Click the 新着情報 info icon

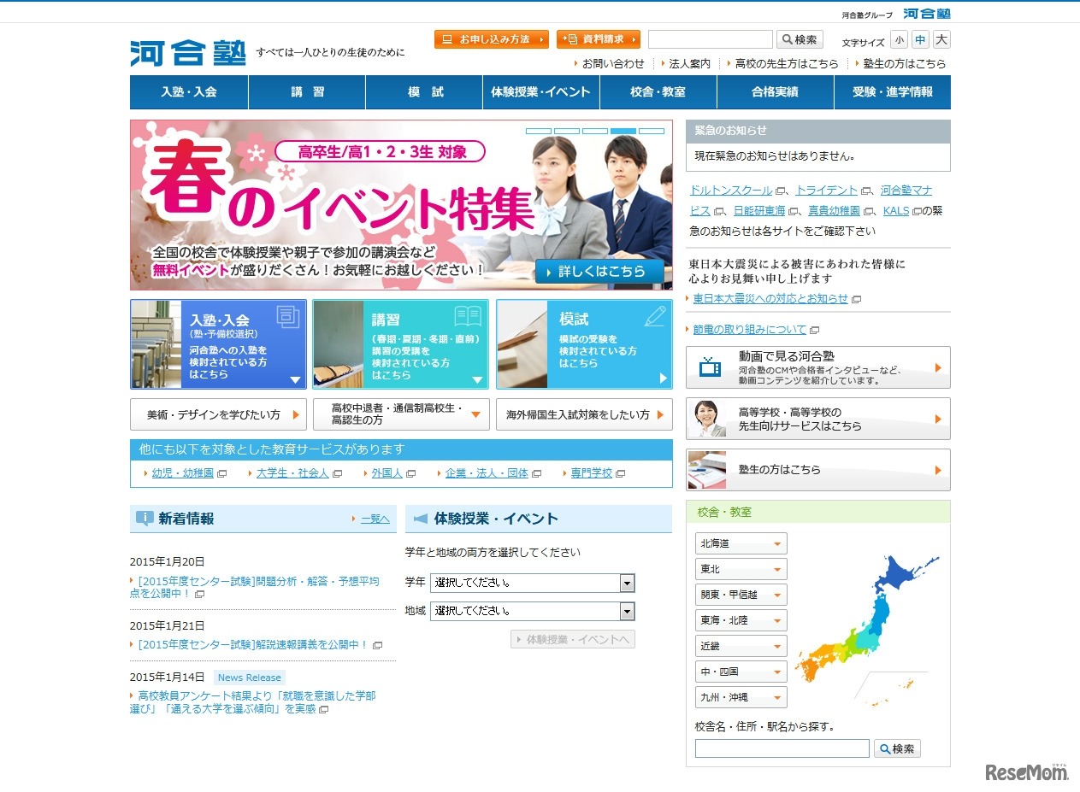click(x=145, y=518)
